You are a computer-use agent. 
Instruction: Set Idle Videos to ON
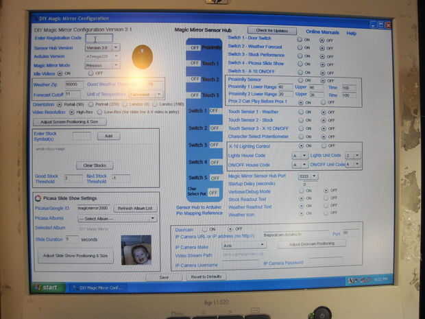click(x=60, y=73)
